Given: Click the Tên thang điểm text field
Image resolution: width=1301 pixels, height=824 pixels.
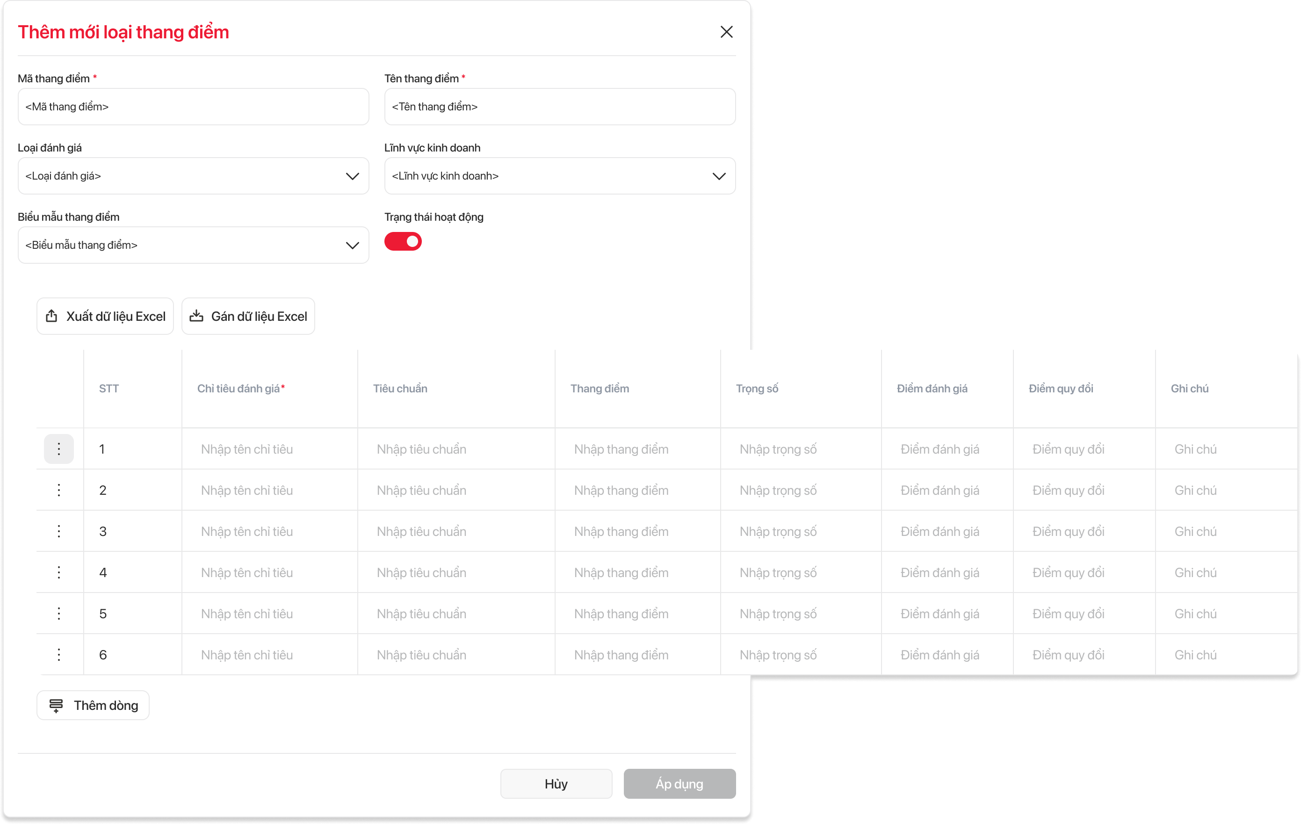Looking at the screenshot, I should click(x=559, y=107).
